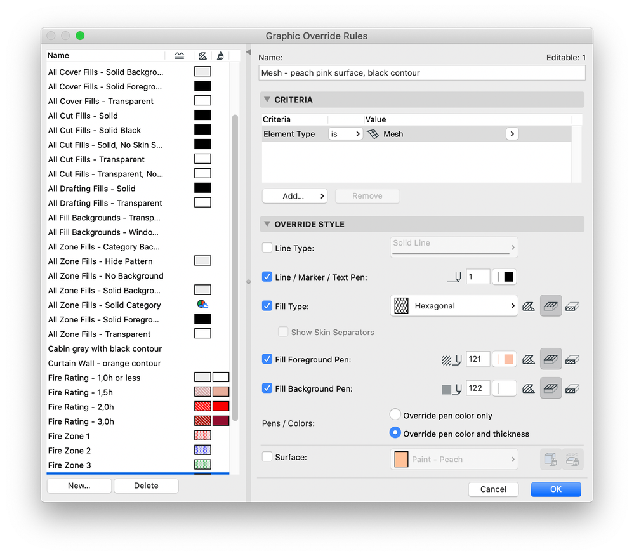The height and width of the screenshot is (556, 634).
Task: Open the 'is' operator dropdown
Action: [x=345, y=134]
